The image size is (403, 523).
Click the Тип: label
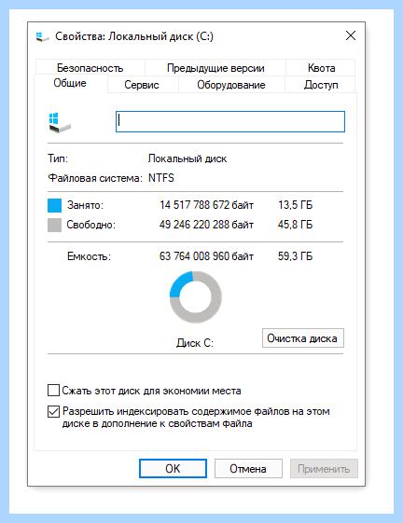tap(58, 158)
